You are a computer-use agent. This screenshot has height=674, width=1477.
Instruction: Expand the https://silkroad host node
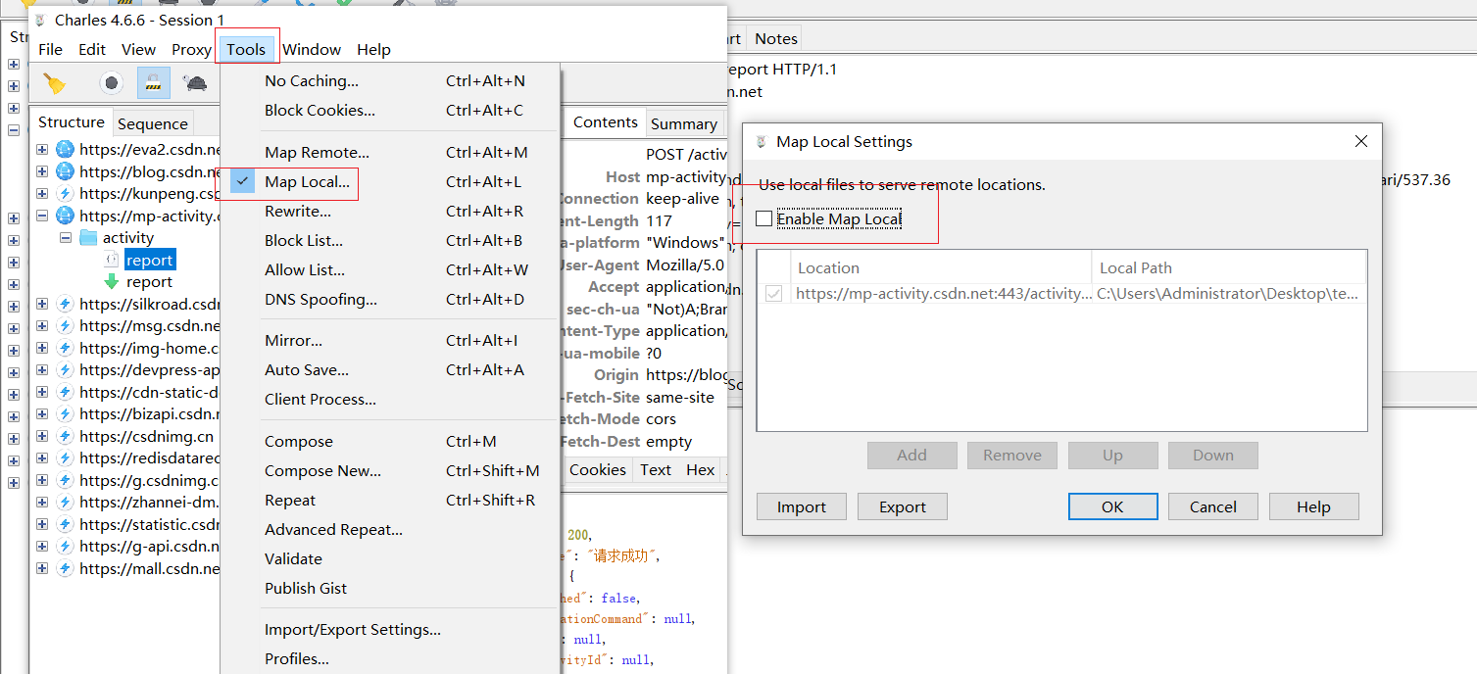(x=42, y=304)
